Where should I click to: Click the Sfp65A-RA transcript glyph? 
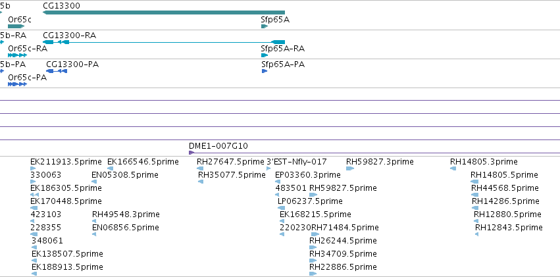click(265, 55)
